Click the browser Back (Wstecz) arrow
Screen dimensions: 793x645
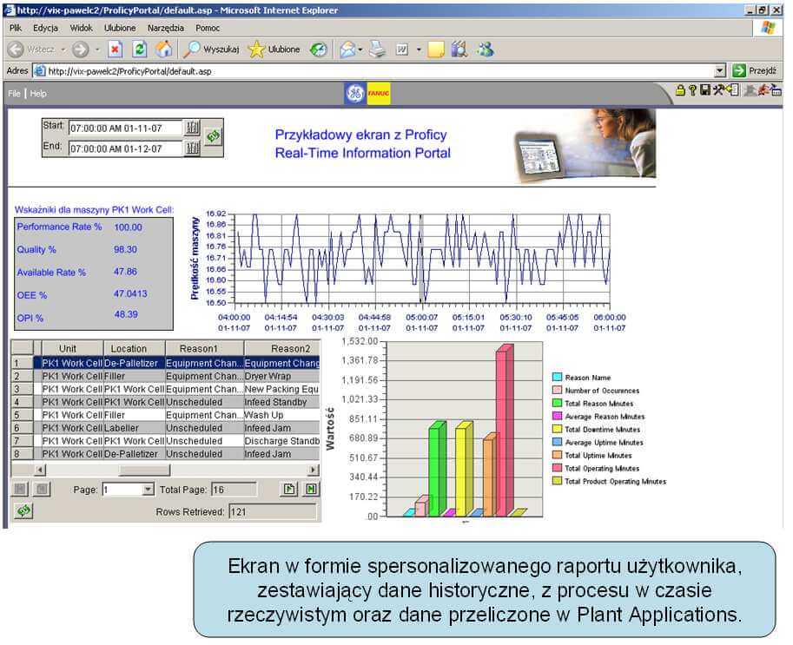point(17,49)
